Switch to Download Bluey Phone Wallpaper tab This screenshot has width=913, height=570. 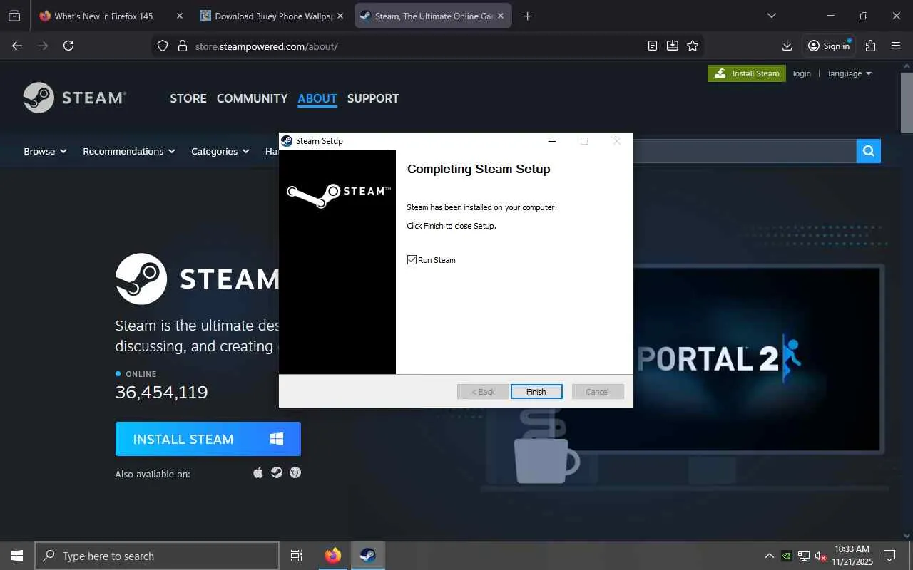click(272, 16)
